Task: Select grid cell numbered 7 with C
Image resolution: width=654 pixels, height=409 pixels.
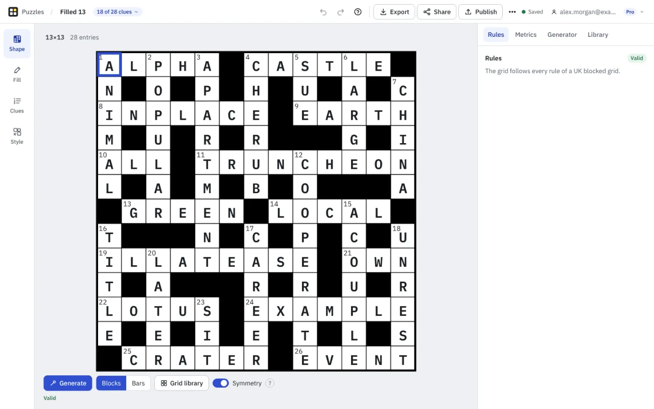Action: click(x=403, y=89)
